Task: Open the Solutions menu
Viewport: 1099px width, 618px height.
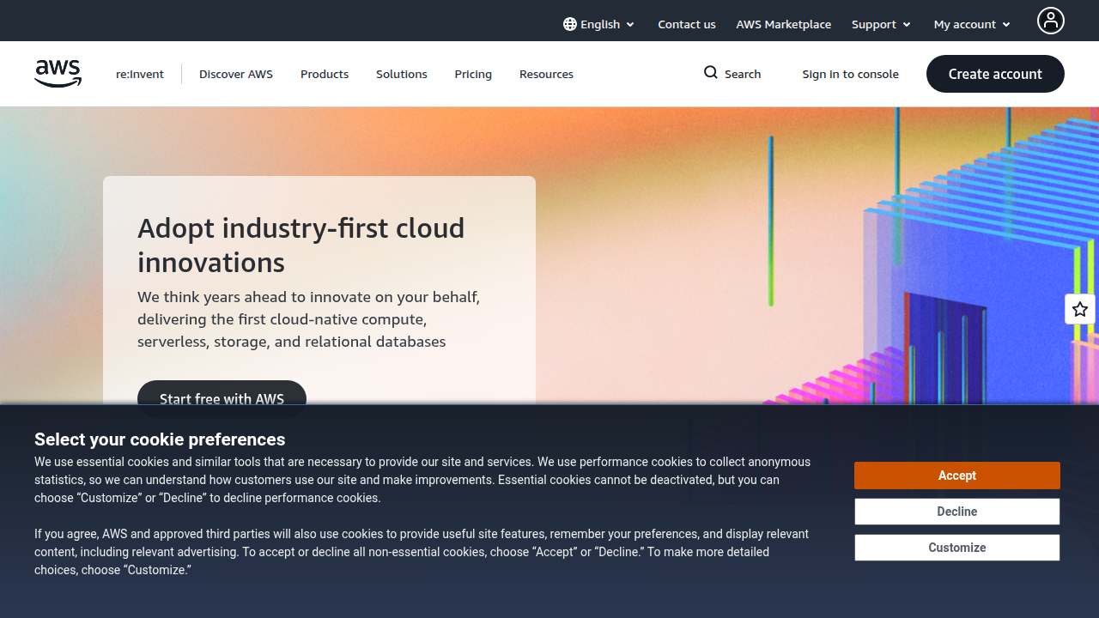Action: [x=402, y=74]
